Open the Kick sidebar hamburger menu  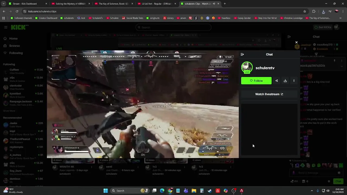[6, 27]
